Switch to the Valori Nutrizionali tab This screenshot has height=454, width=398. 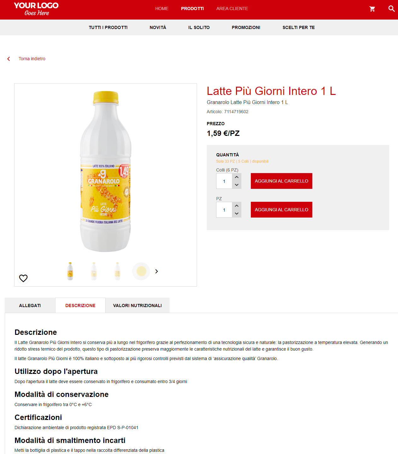(x=137, y=306)
